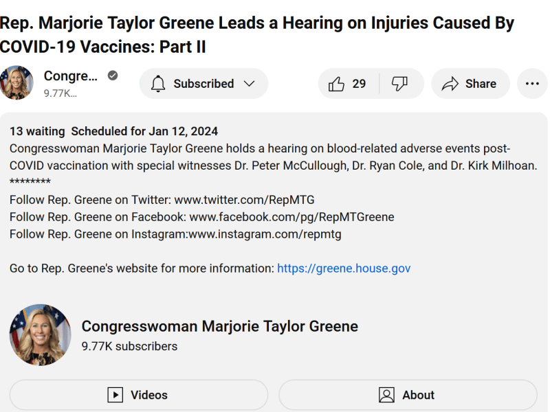Click the truncated channel name beside avatar

click(x=70, y=76)
